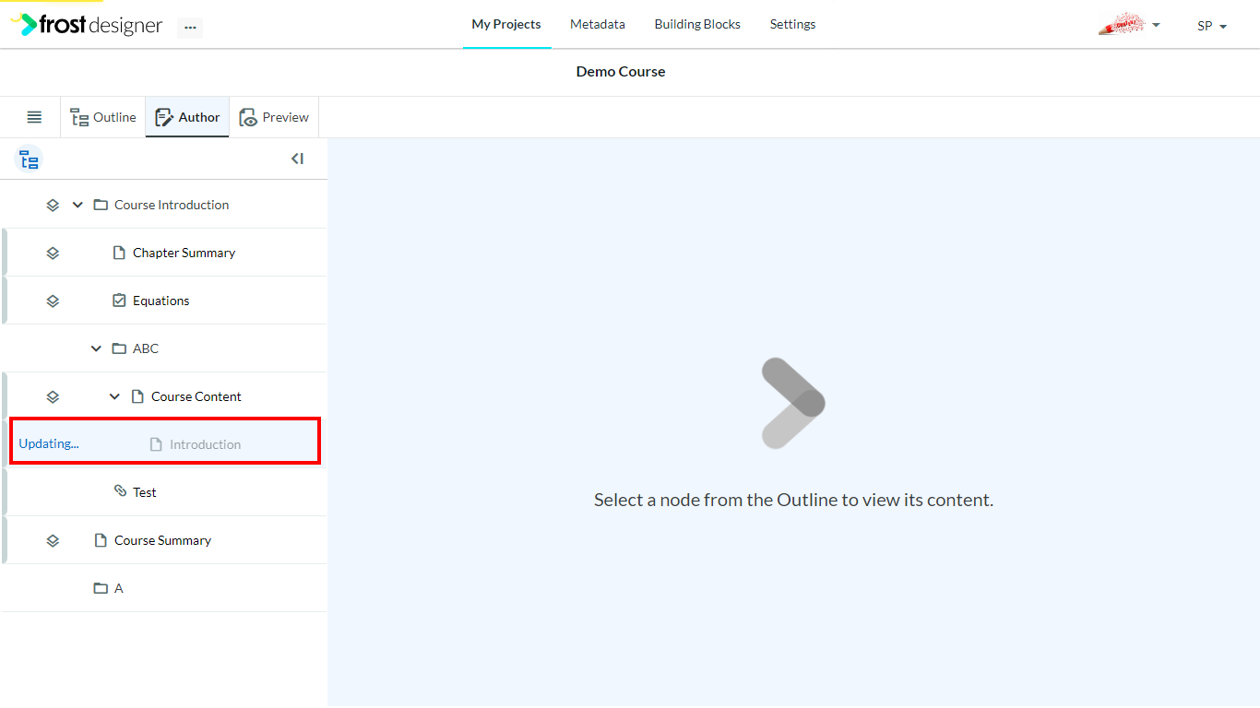Collapse the Course Introduction chevron
This screenshot has width=1260, height=708.
click(77, 205)
